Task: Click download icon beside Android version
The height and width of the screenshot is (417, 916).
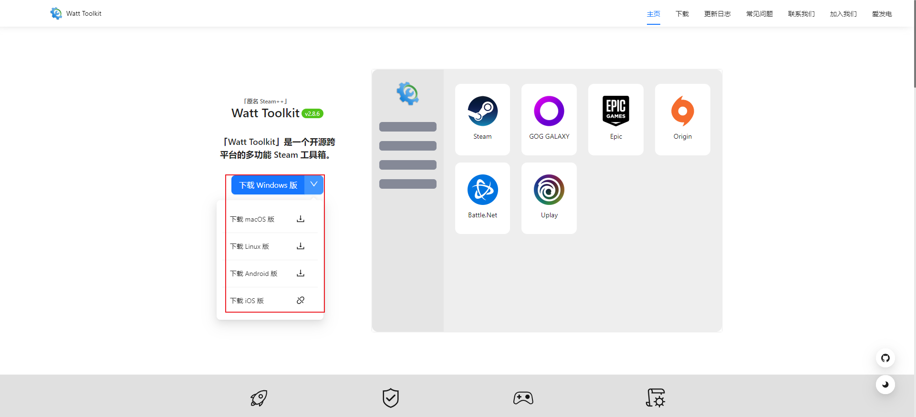Action: (x=301, y=273)
